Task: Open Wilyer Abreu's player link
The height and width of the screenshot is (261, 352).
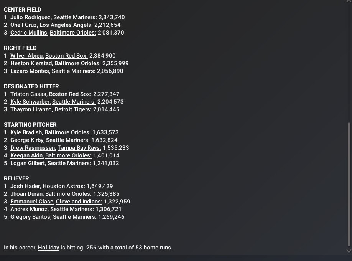Action: [x=26, y=56]
